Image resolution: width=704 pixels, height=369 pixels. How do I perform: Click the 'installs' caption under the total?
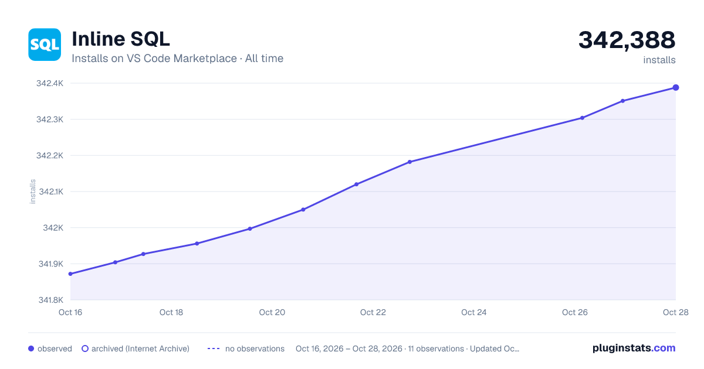[659, 60]
